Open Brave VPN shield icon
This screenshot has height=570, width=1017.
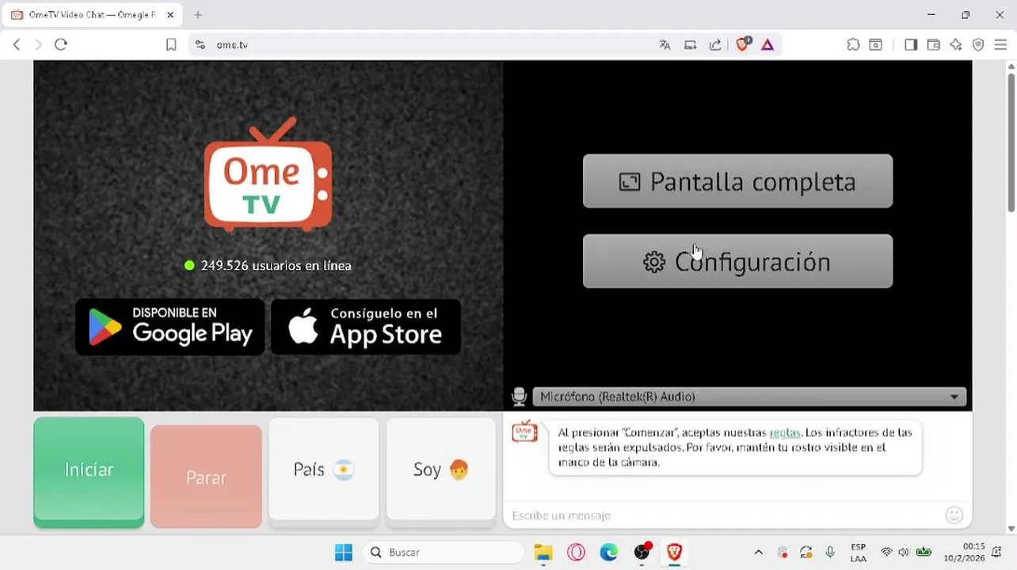(978, 45)
